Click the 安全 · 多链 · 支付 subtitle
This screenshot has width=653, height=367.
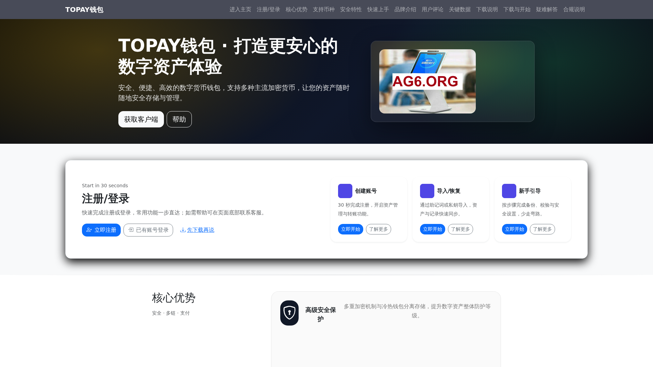171,313
